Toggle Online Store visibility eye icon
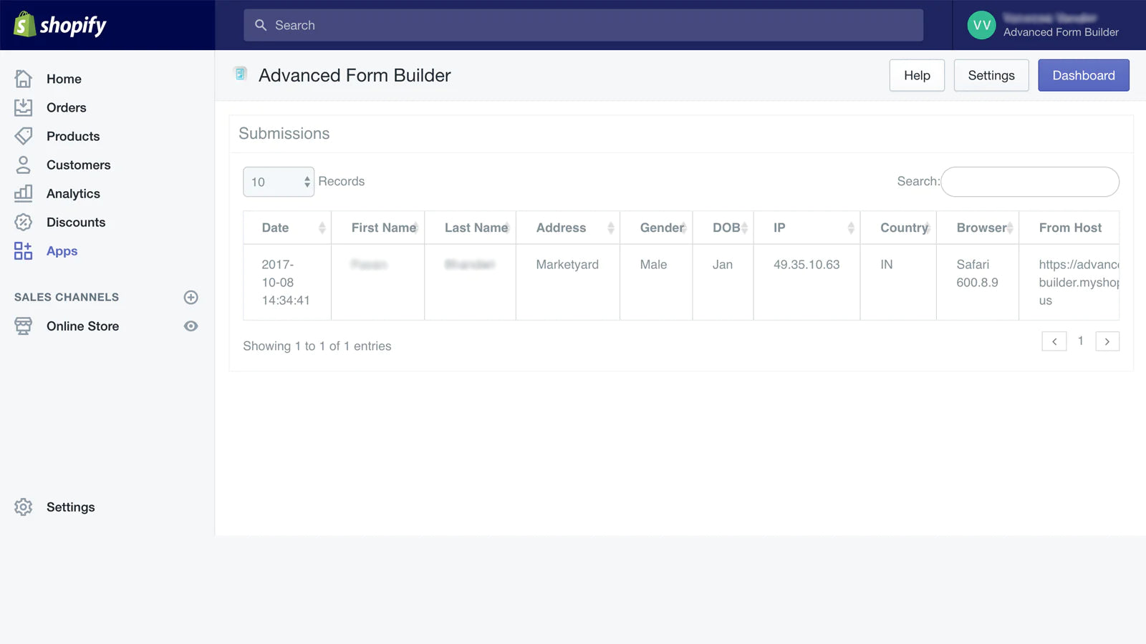Viewport: 1146px width, 644px height. coord(191,326)
